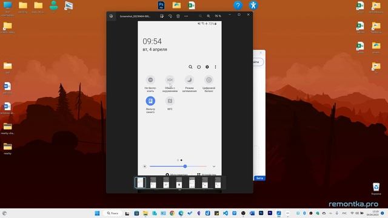Screen dimensions: 388x218
Task: Select the Excel file icon at the top center of the desktop
Action: 192,5
